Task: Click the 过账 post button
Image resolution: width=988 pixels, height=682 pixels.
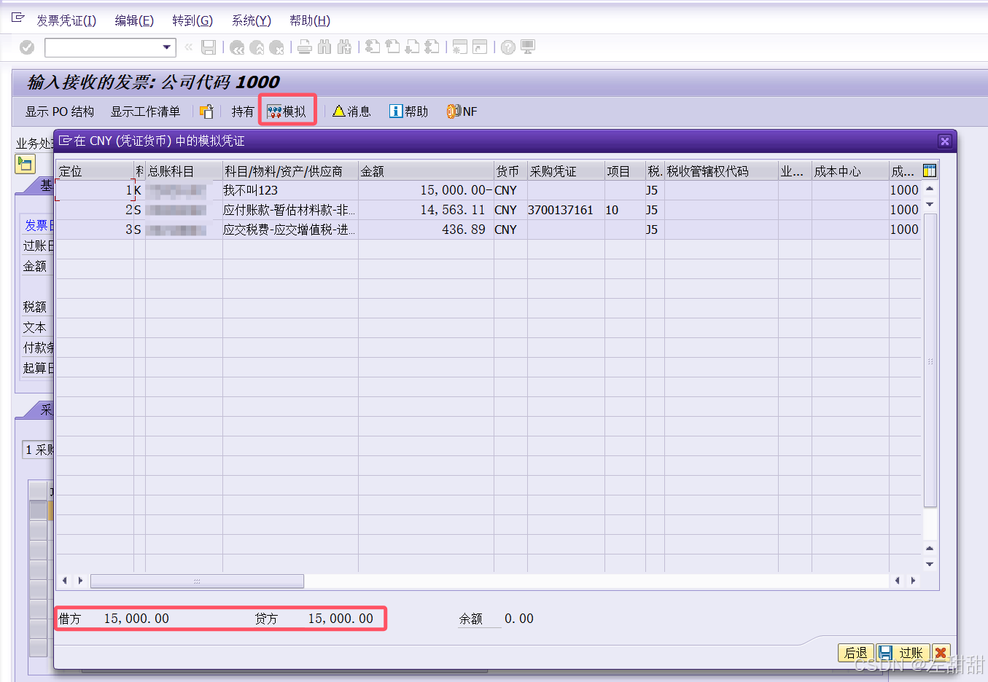Action: tap(903, 653)
